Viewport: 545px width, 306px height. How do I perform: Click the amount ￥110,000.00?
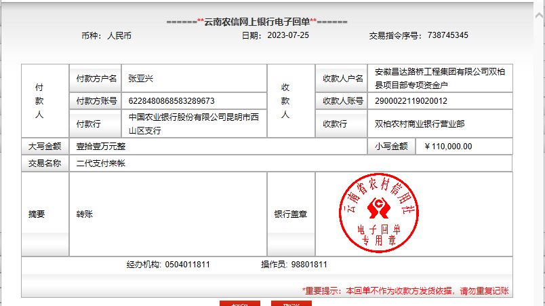tap(448, 146)
